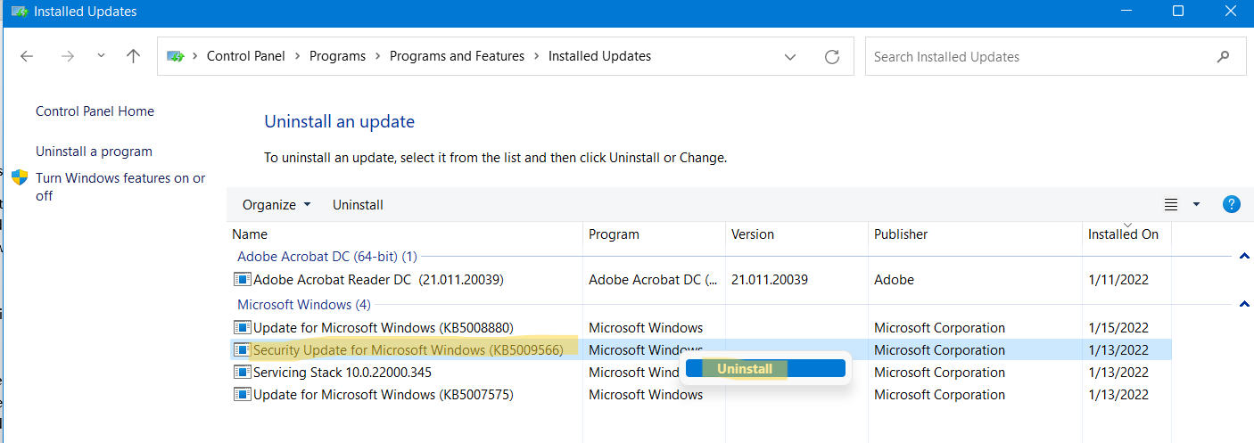Open the Uninstall a program link
This screenshot has height=443, width=1254.
[x=94, y=152]
